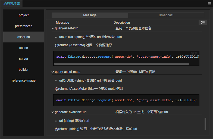The image size is (213, 139).
Task: Collapse the generate-available-url entry
Action: [53, 112]
